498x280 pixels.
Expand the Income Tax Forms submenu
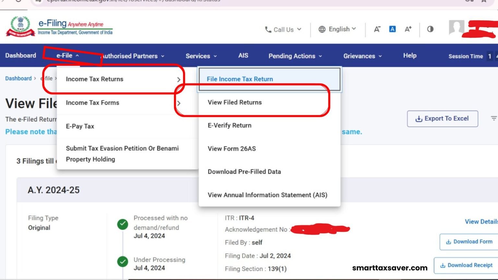click(92, 103)
